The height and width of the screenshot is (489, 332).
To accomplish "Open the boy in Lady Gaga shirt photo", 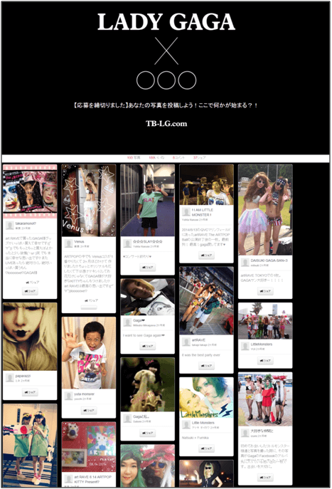I will click(89, 353).
